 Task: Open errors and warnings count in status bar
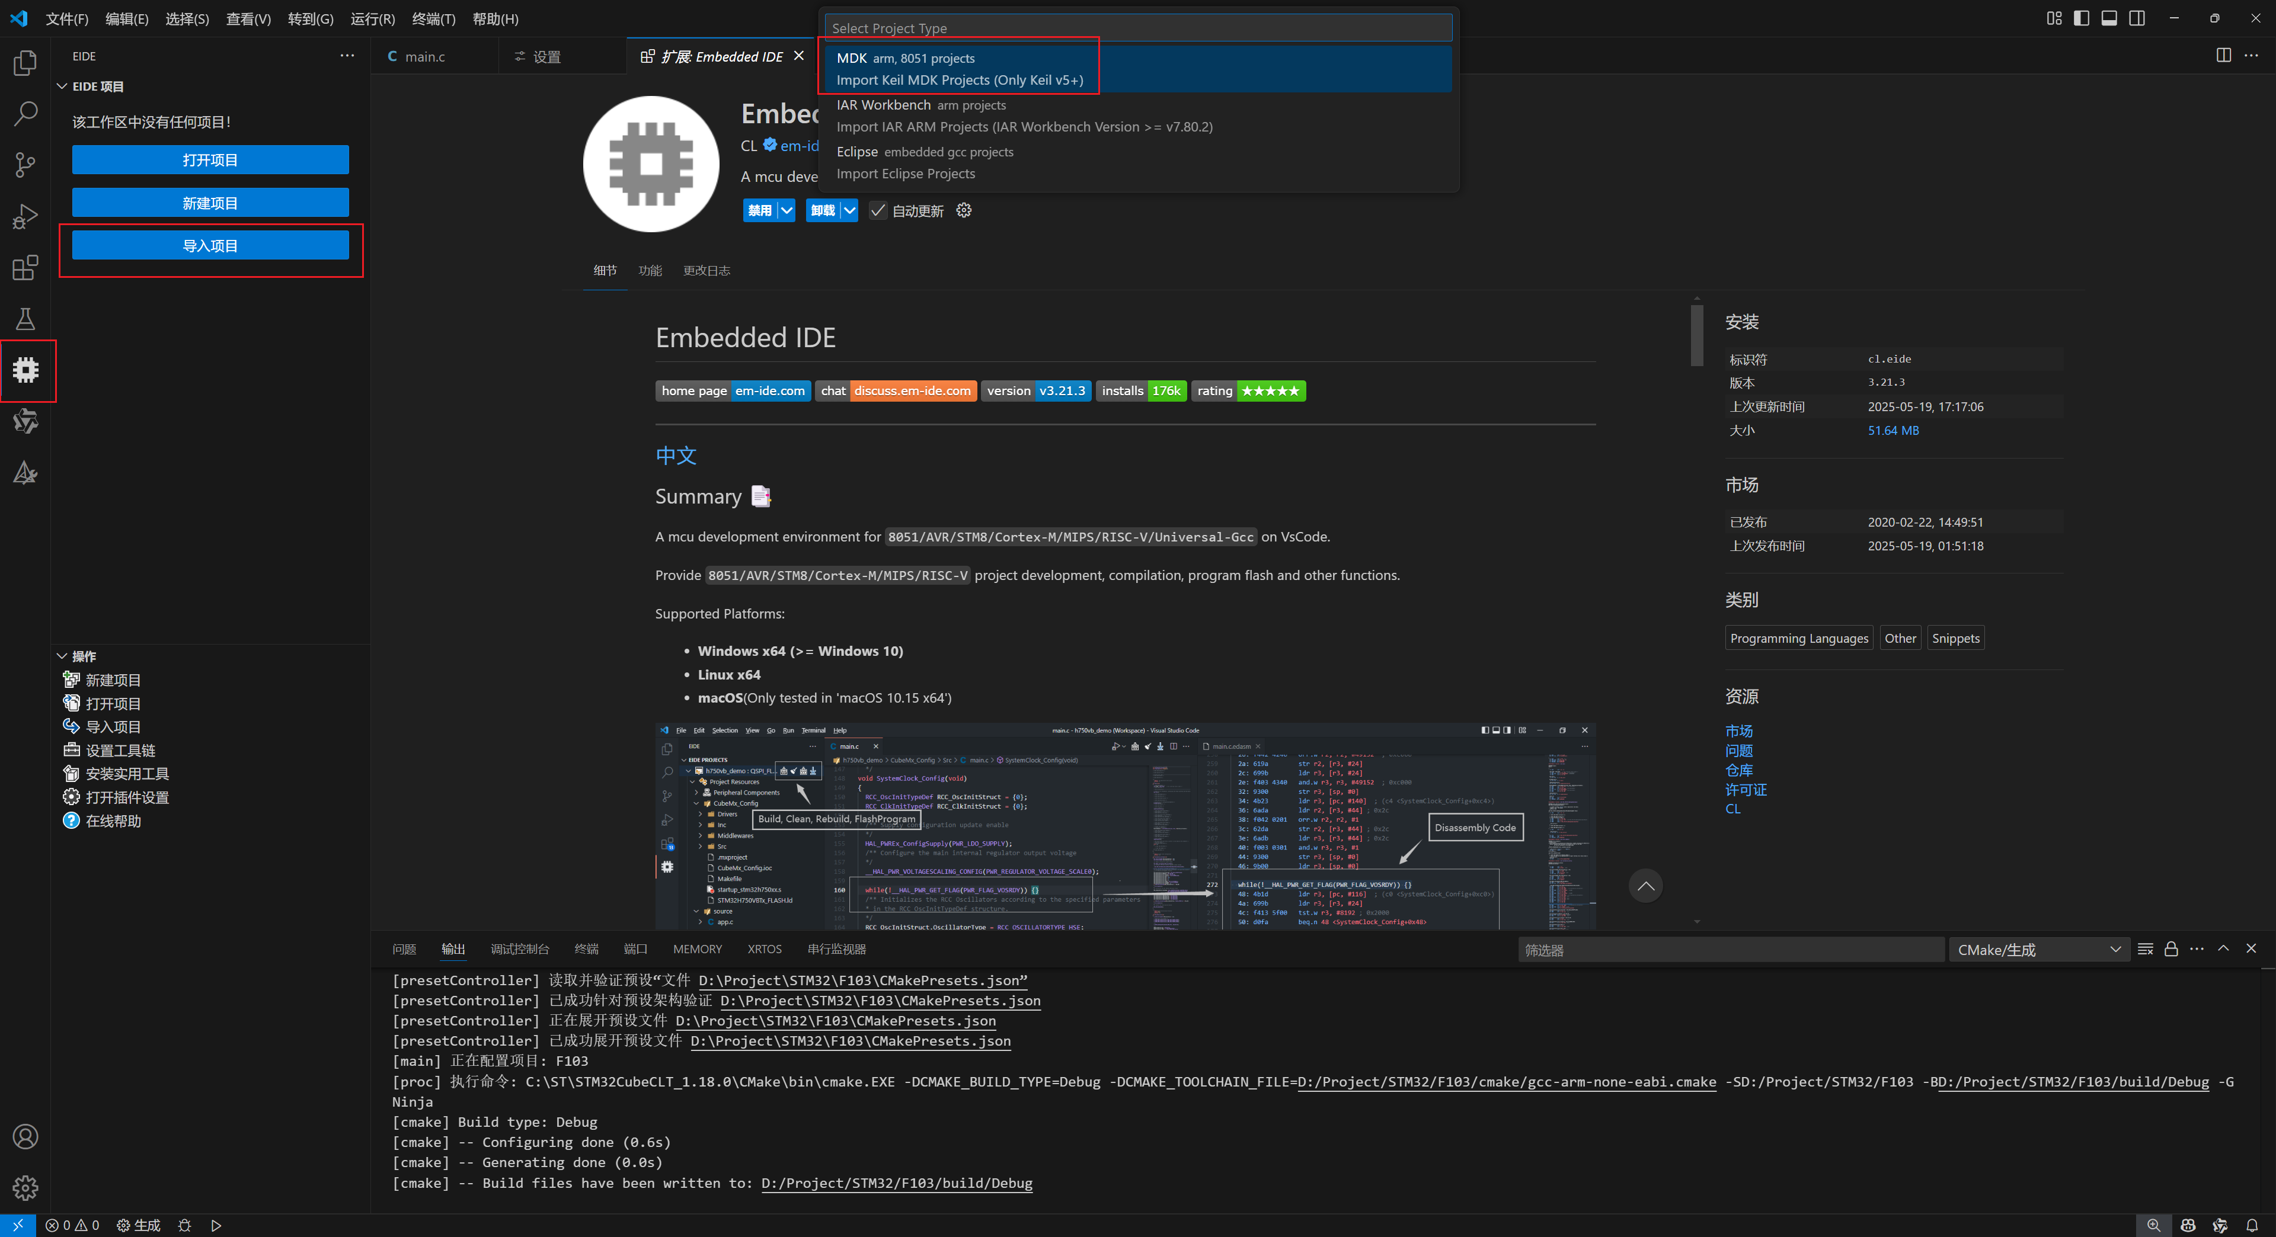[x=72, y=1226]
